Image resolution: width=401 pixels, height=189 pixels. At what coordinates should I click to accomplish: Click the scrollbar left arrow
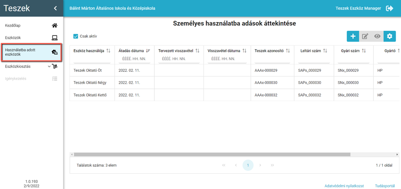[72, 155]
